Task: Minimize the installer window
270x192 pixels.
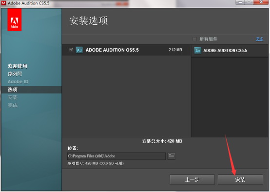Action: [240, 2]
